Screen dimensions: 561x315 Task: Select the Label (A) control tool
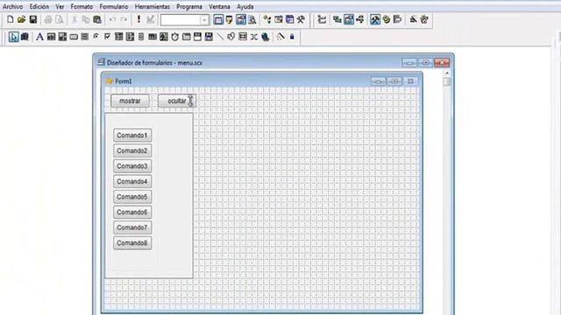[39, 37]
